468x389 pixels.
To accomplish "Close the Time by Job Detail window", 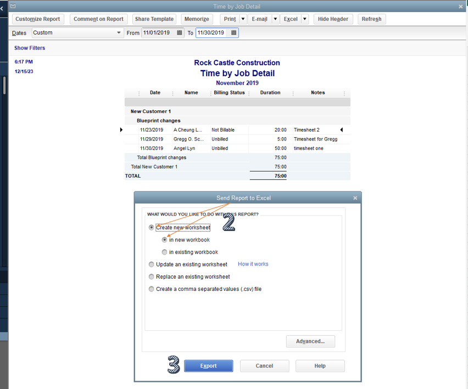I will (x=460, y=7).
